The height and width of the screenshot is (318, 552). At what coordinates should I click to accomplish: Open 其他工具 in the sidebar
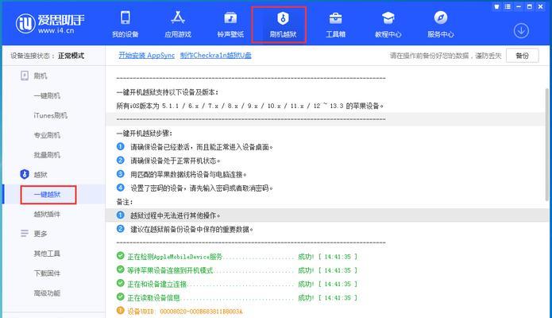pos(47,254)
